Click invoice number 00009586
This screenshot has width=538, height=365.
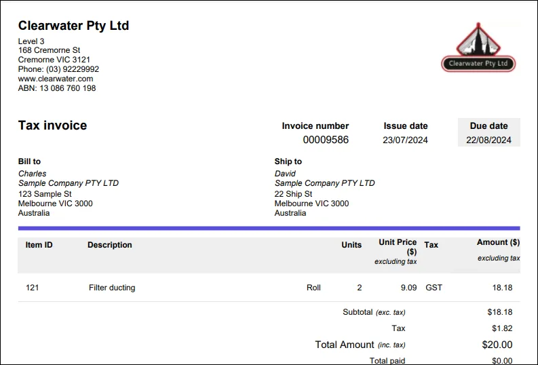(326, 140)
